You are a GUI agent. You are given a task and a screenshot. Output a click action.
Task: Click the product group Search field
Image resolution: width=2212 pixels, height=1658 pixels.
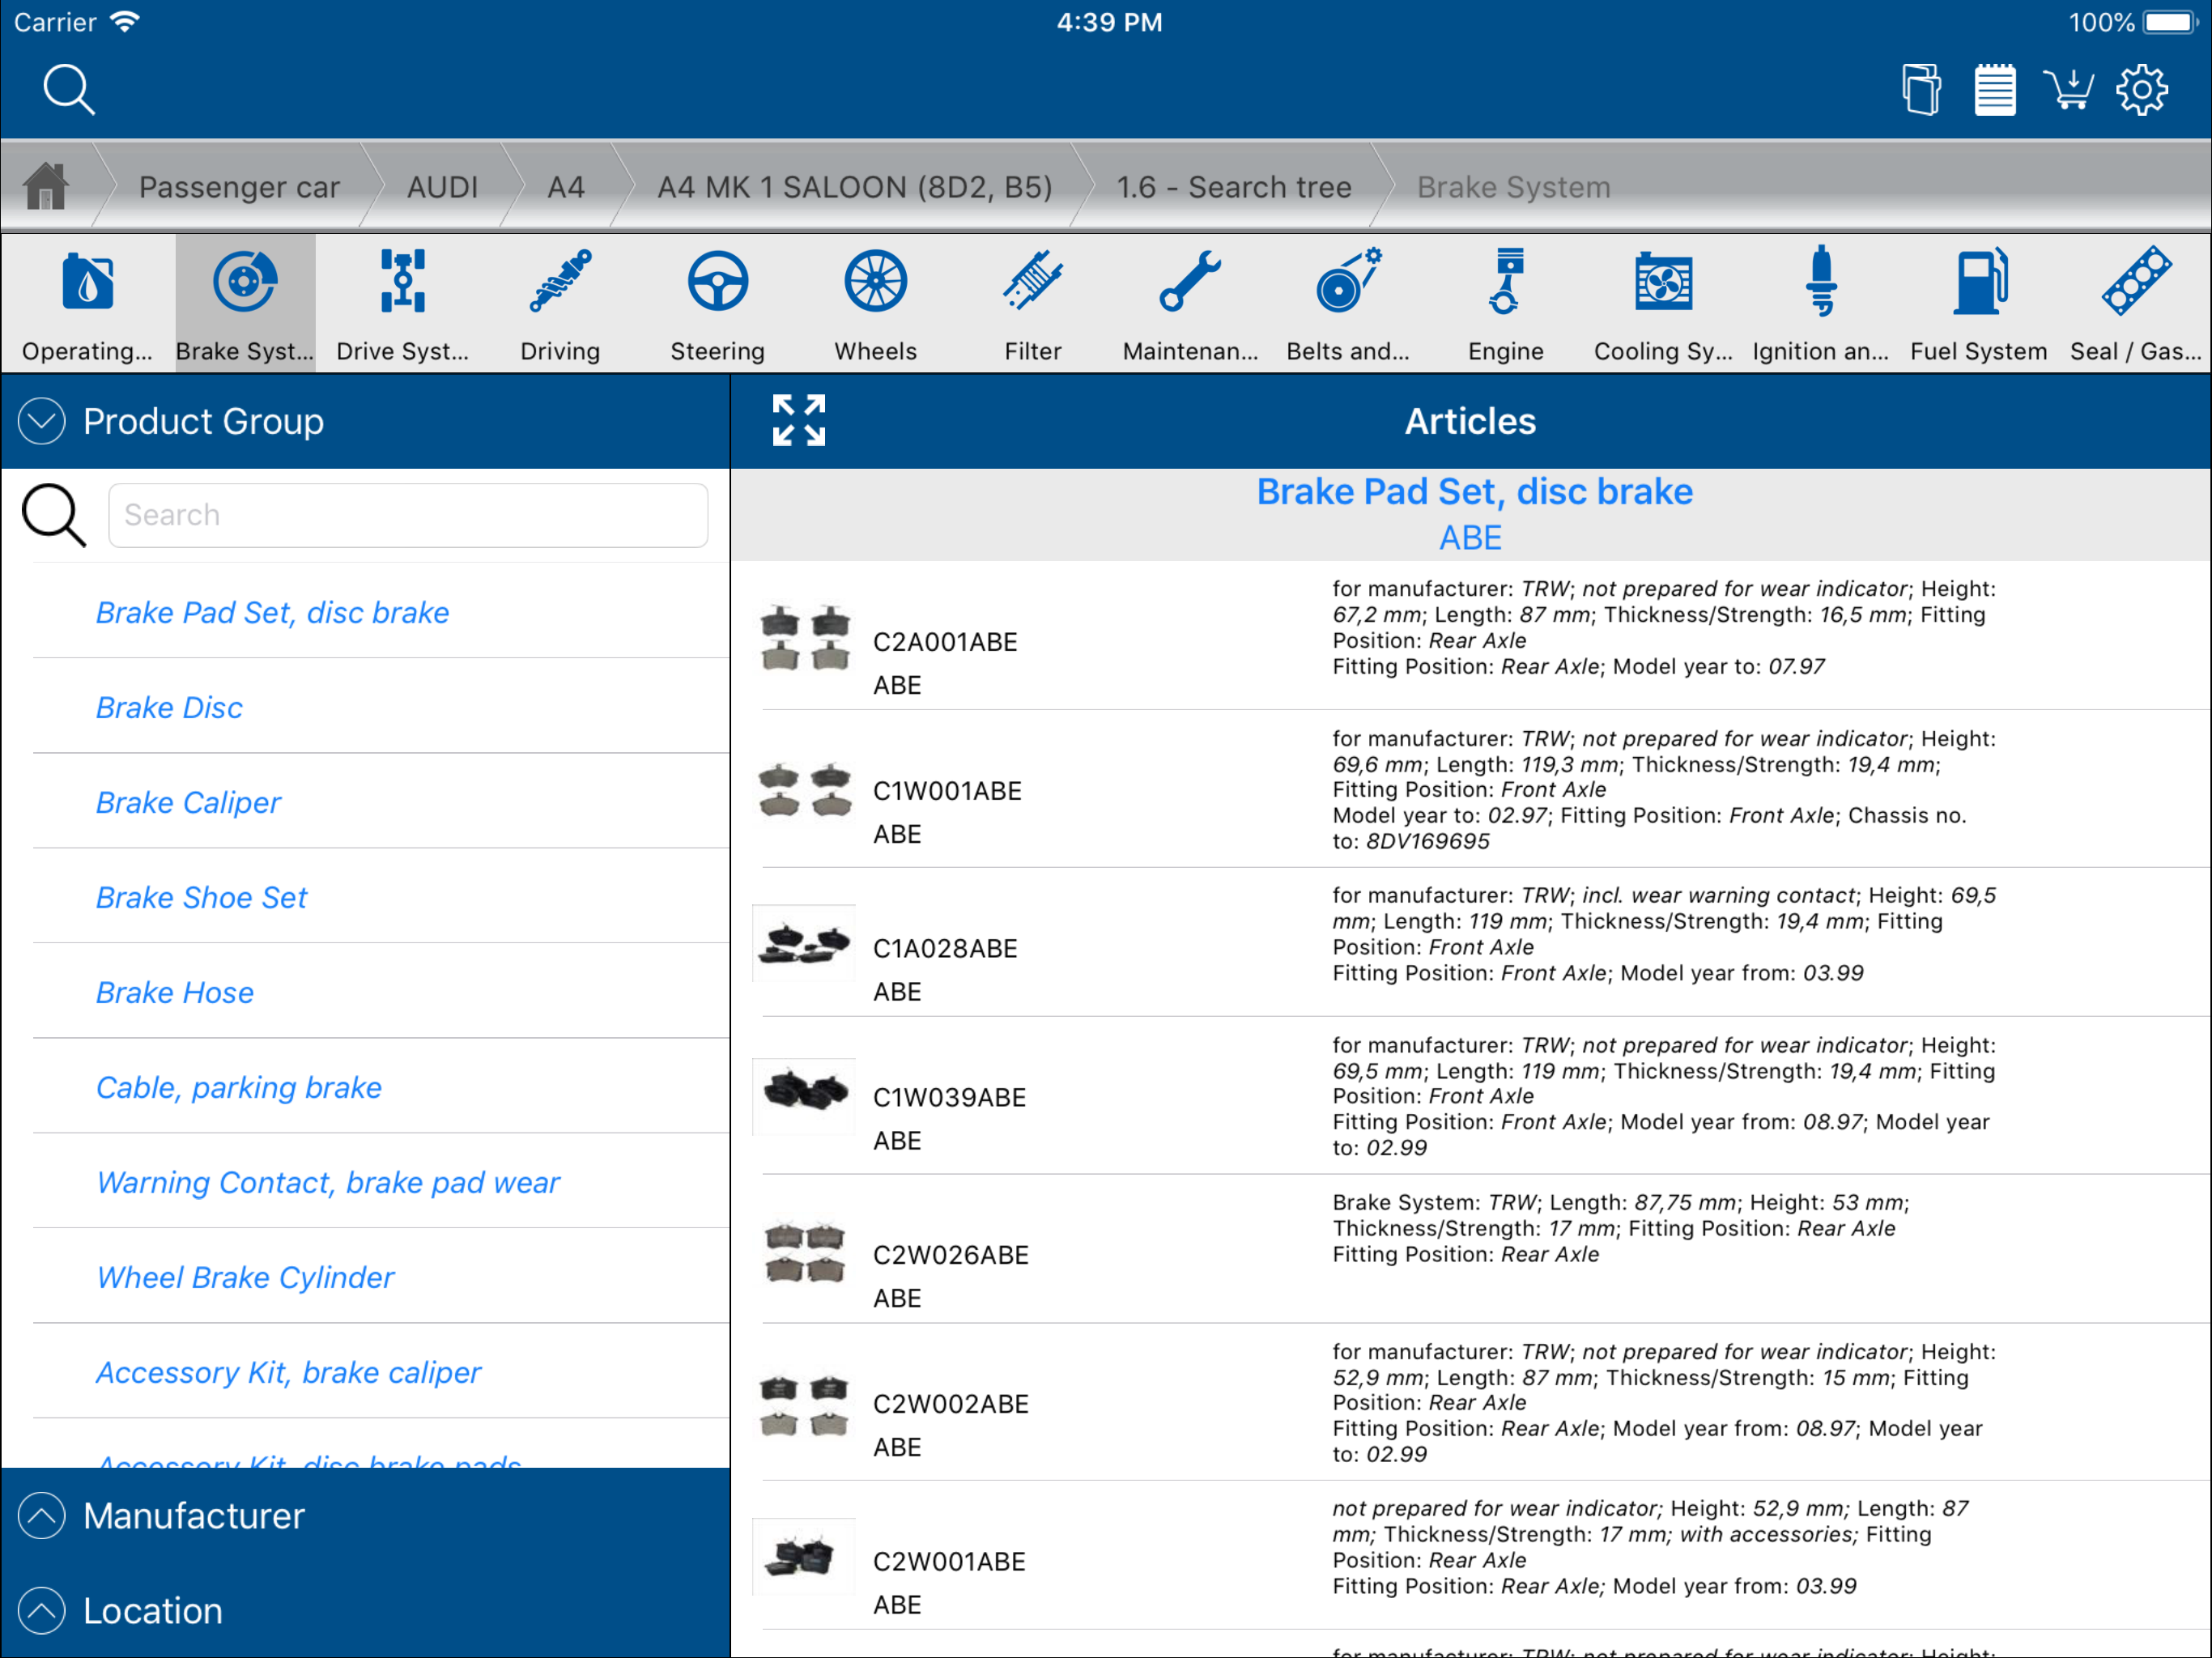point(408,515)
